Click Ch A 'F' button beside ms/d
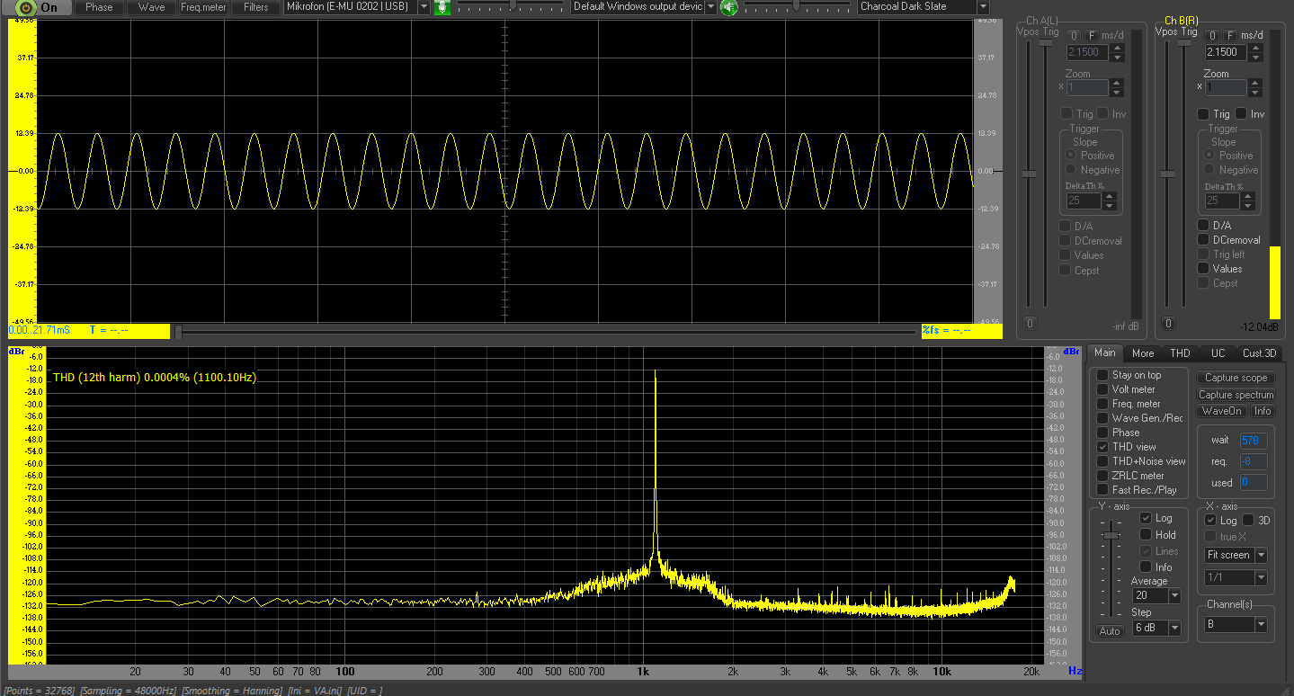This screenshot has width=1294, height=696. coord(1092,35)
